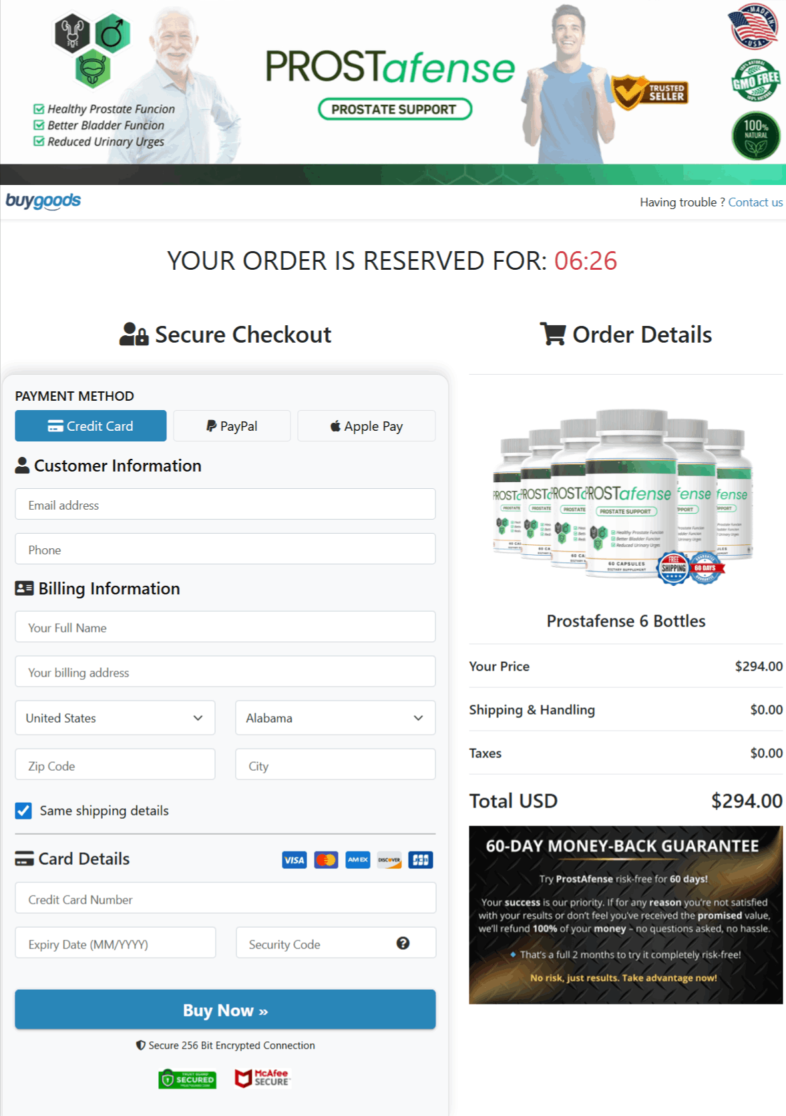Open the state dropdown showing Alabama
The width and height of the screenshot is (786, 1116).
click(335, 718)
